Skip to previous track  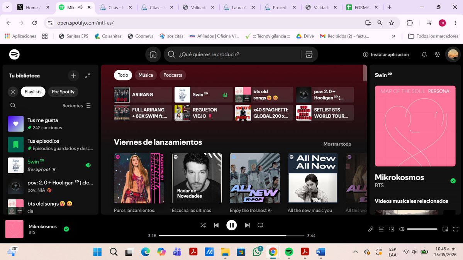coord(216,225)
